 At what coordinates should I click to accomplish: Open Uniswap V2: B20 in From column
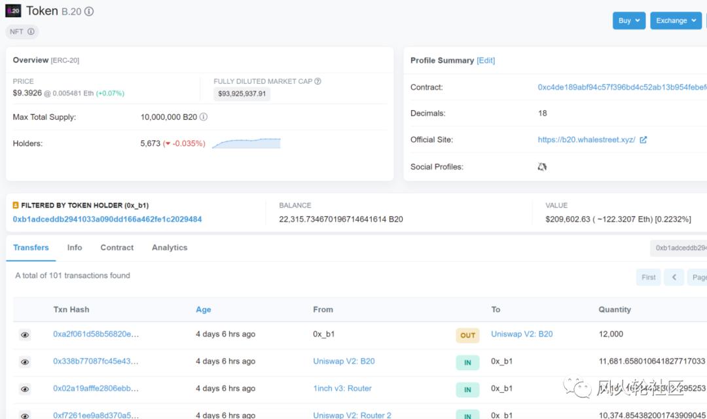(x=344, y=361)
